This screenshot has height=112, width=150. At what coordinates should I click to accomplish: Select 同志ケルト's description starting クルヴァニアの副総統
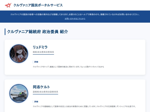coord(84,106)
